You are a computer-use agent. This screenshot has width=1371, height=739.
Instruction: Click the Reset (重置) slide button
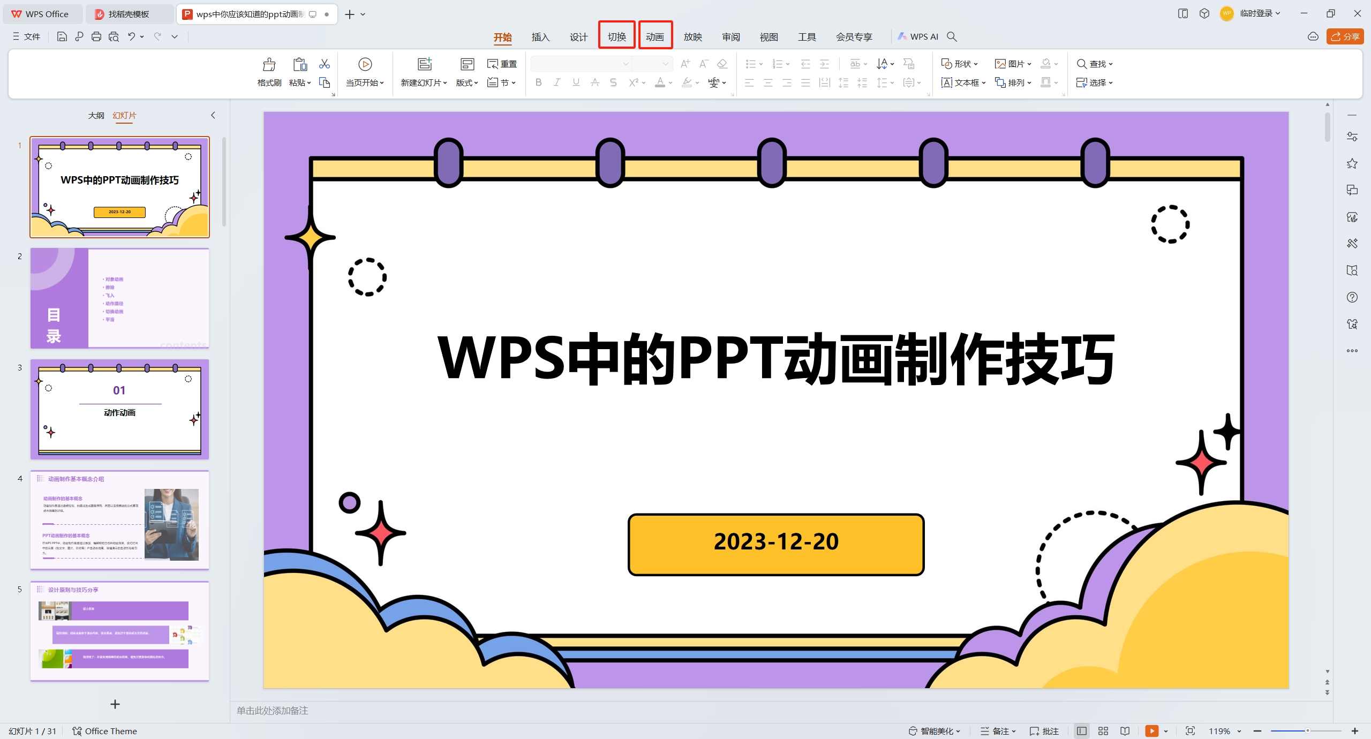click(502, 64)
